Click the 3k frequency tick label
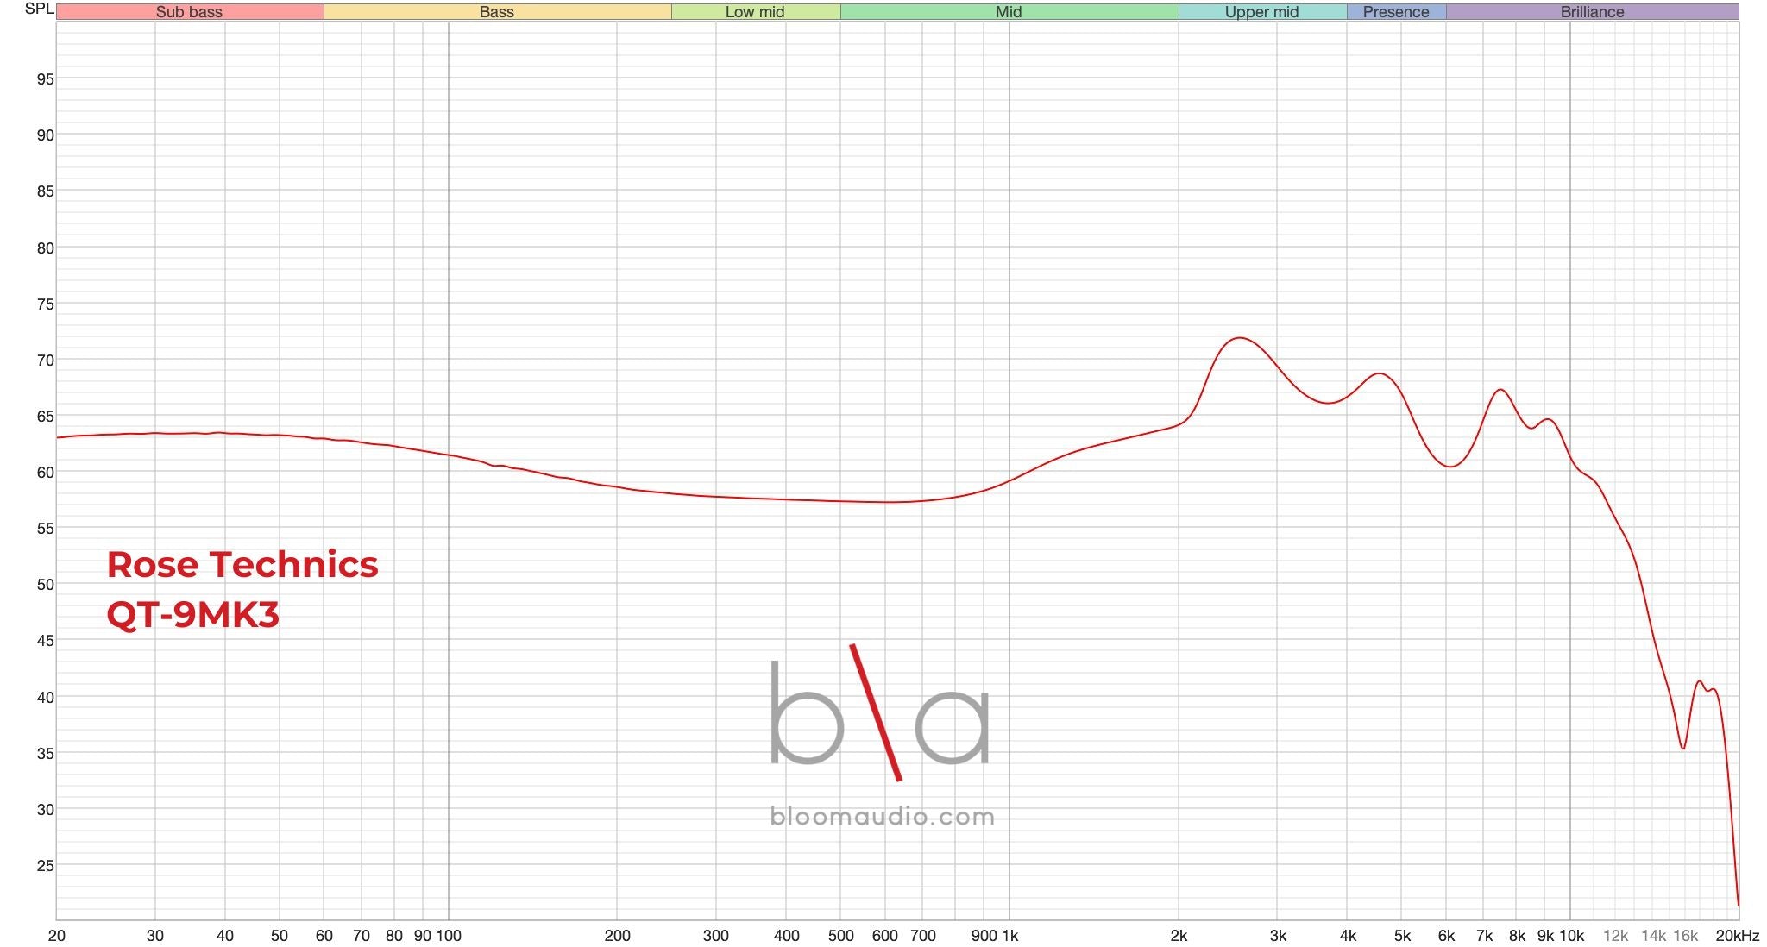 coord(1278,936)
